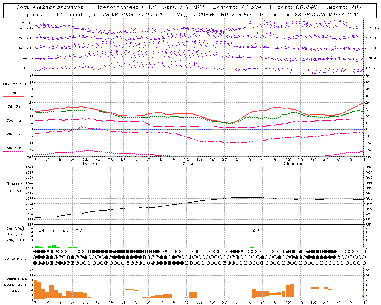Screen dimensions: 381x305
Task: Click the Облачность cloud cover label
Action: coord(15,258)
